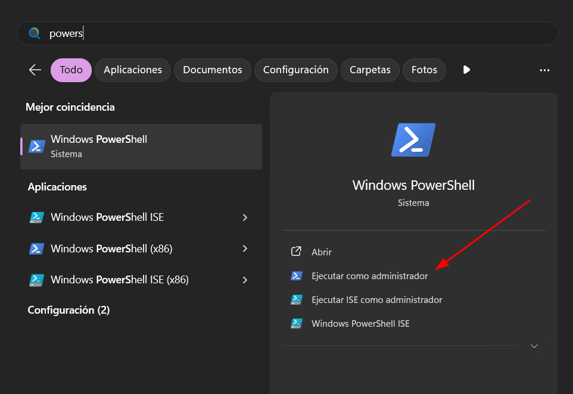Choose Ejecutar ISE como administrador
Screen dimensions: 573x394
(x=376, y=300)
